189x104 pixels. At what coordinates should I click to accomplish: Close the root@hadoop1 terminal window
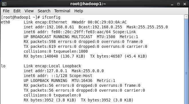coord(184,4)
